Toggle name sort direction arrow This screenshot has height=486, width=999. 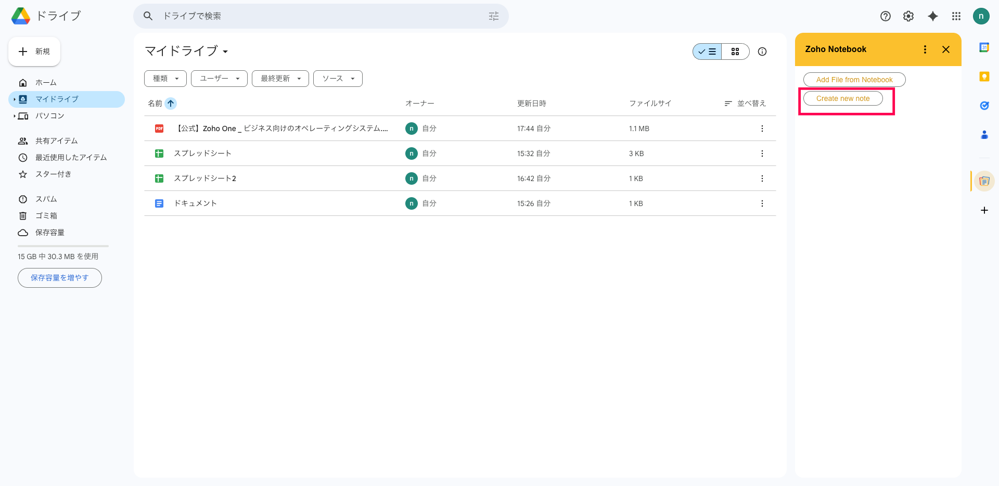171,104
